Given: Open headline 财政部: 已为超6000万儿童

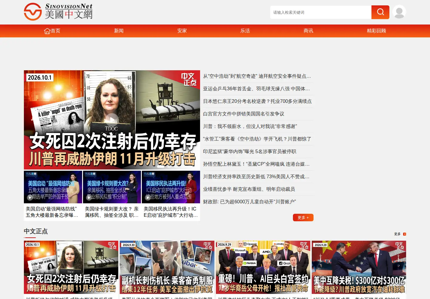Looking at the screenshot, I should [250, 202].
